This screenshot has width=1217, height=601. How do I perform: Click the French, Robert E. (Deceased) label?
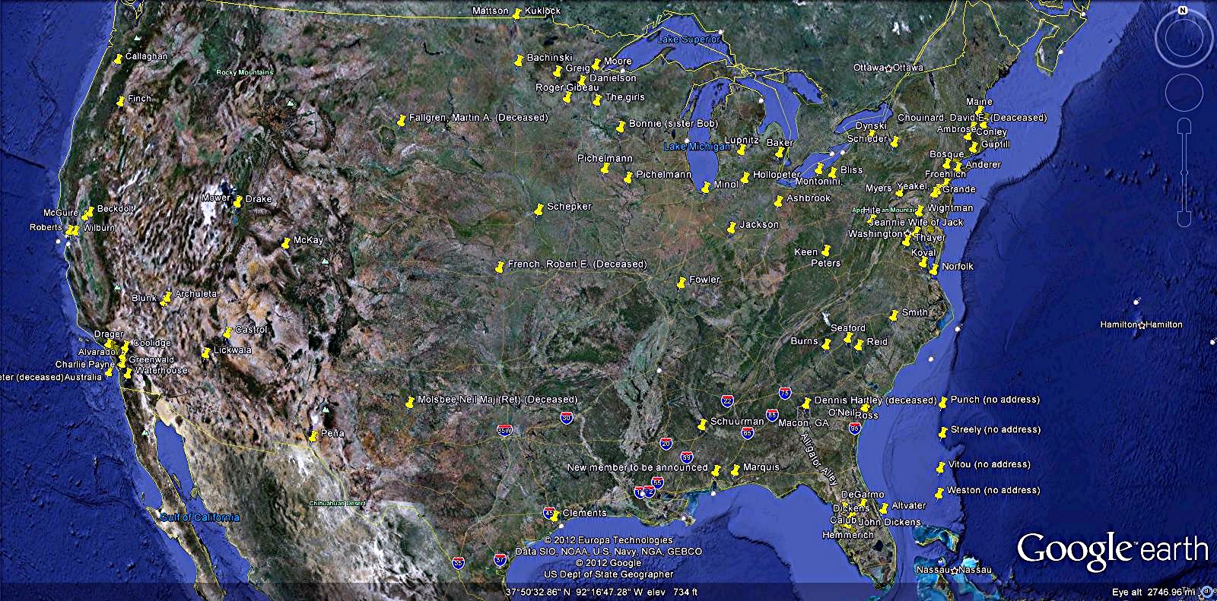(x=577, y=264)
